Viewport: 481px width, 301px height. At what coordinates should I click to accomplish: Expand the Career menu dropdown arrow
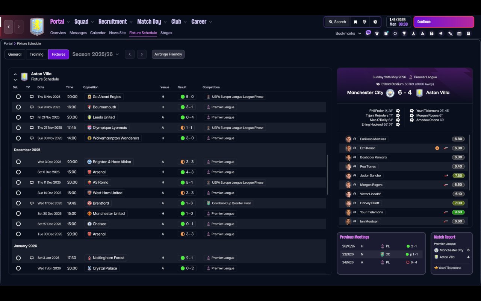point(210,22)
